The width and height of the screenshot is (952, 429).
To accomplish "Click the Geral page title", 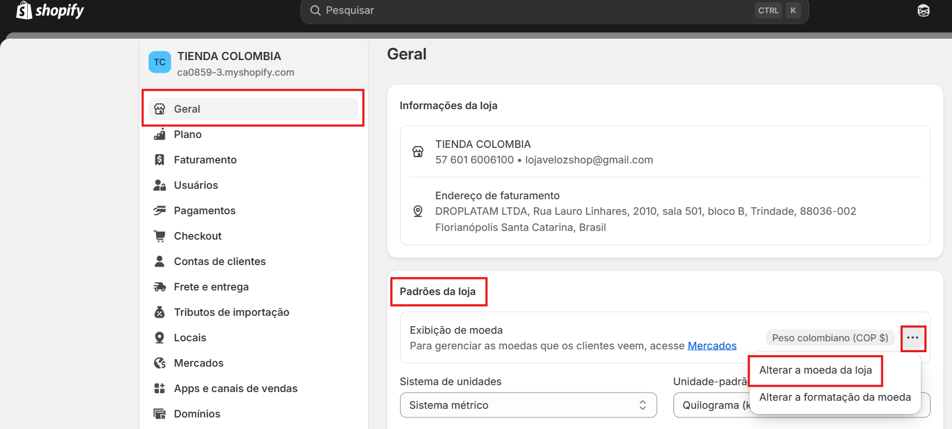I will [407, 54].
